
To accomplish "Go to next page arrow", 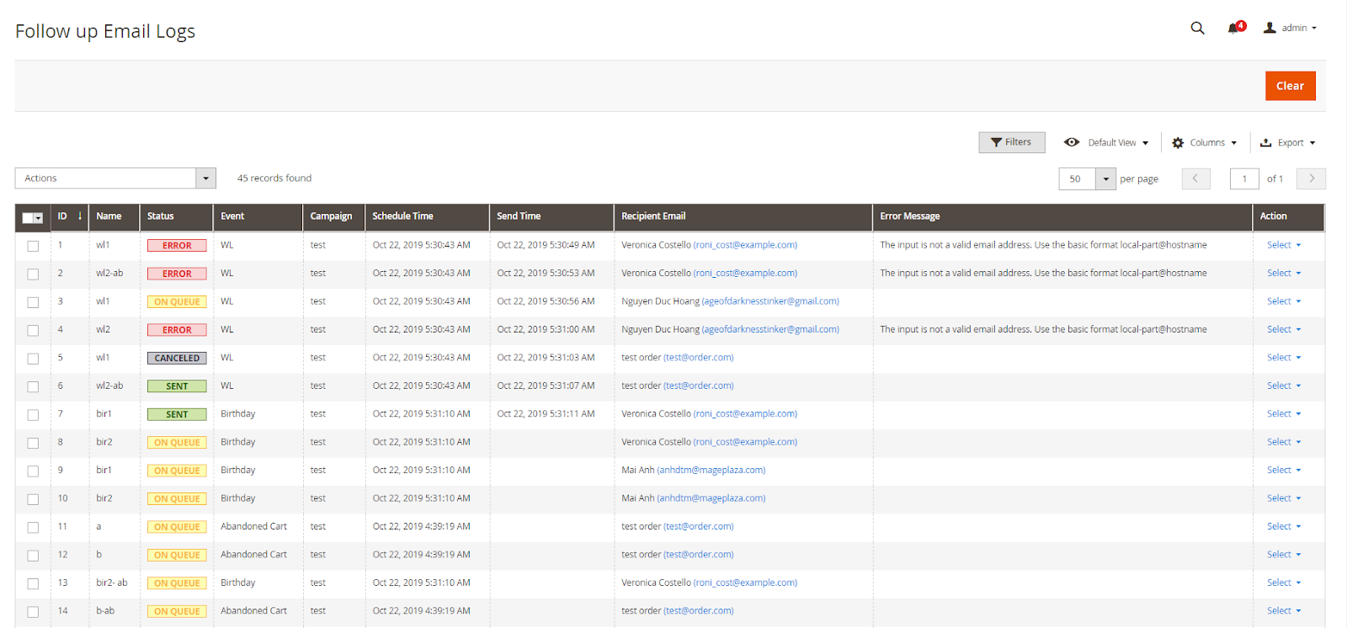I will click(1311, 178).
